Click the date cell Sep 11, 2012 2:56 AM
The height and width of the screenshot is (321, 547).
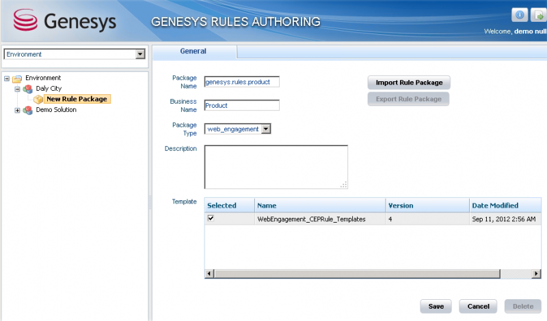(x=505, y=219)
